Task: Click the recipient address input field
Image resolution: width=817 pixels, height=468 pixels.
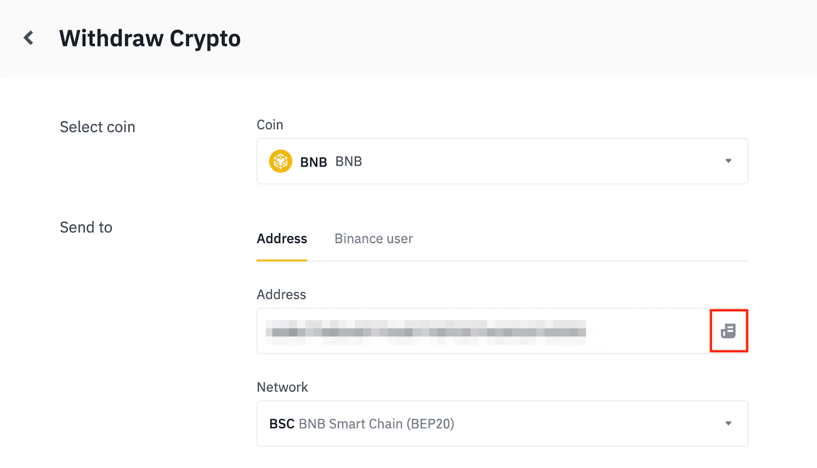Action: (460, 331)
